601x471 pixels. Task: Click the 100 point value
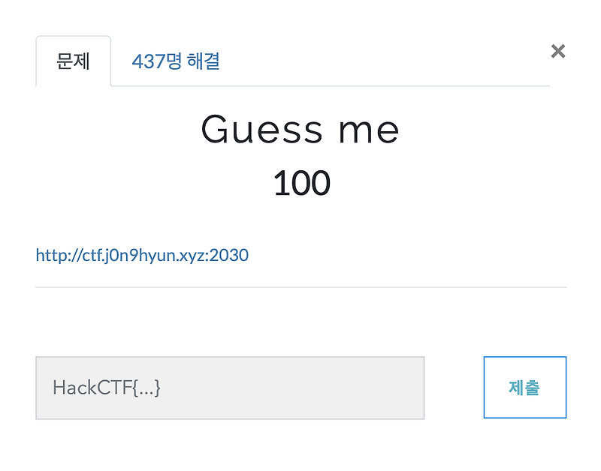click(300, 181)
